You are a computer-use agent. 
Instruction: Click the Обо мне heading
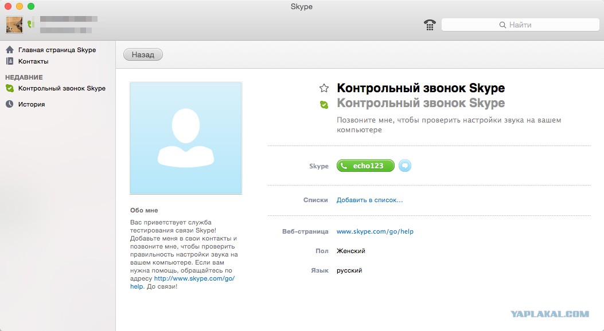click(x=144, y=210)
